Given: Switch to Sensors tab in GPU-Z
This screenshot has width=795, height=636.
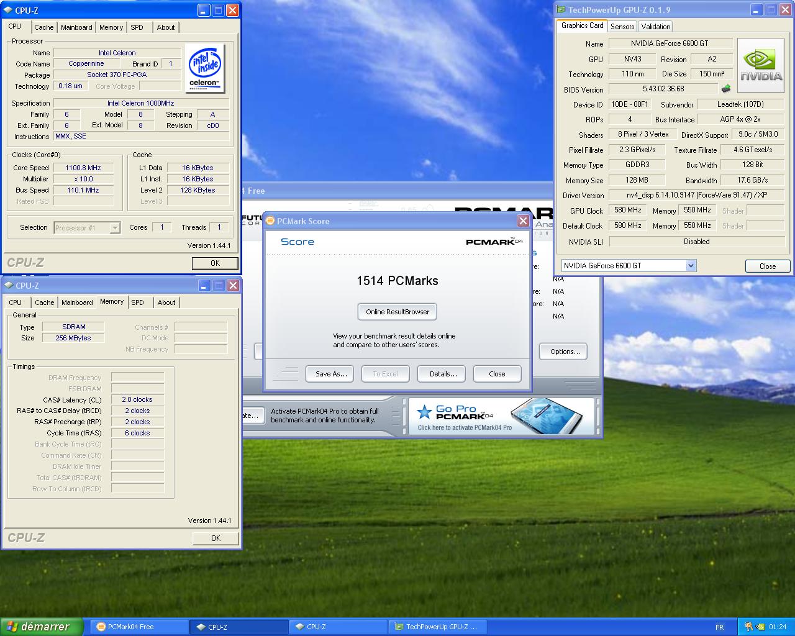Looking at the screenshot, I should 622,26.
